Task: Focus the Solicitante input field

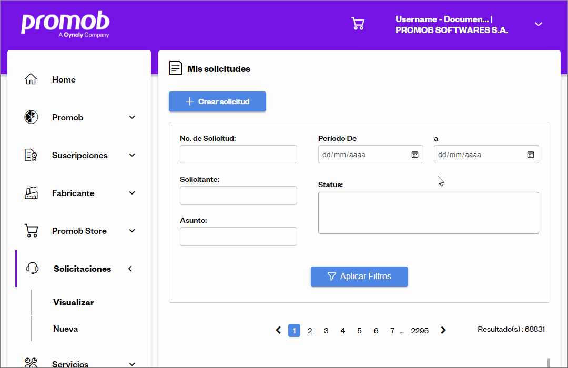Action: [238, 195]
